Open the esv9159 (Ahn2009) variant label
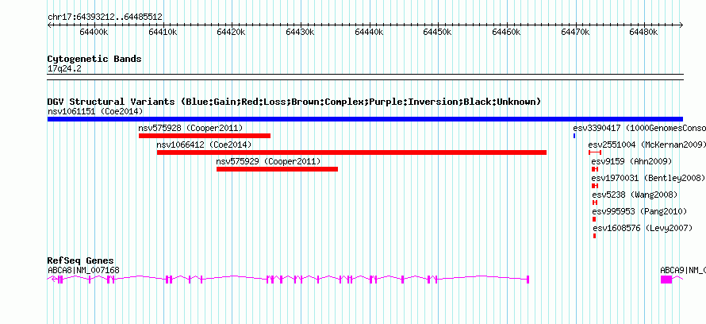 click(x=631, y=161)
